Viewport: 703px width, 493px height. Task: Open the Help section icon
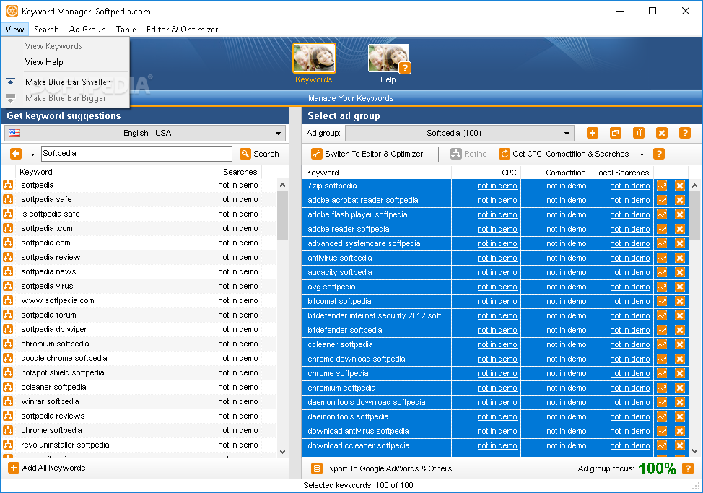point(388,58)
